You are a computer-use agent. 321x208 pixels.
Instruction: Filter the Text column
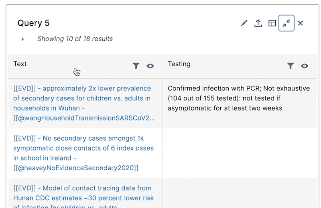tap(136, 66)
